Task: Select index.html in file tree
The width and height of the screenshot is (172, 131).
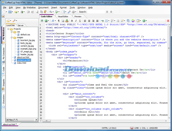Action: click(21, 63)
